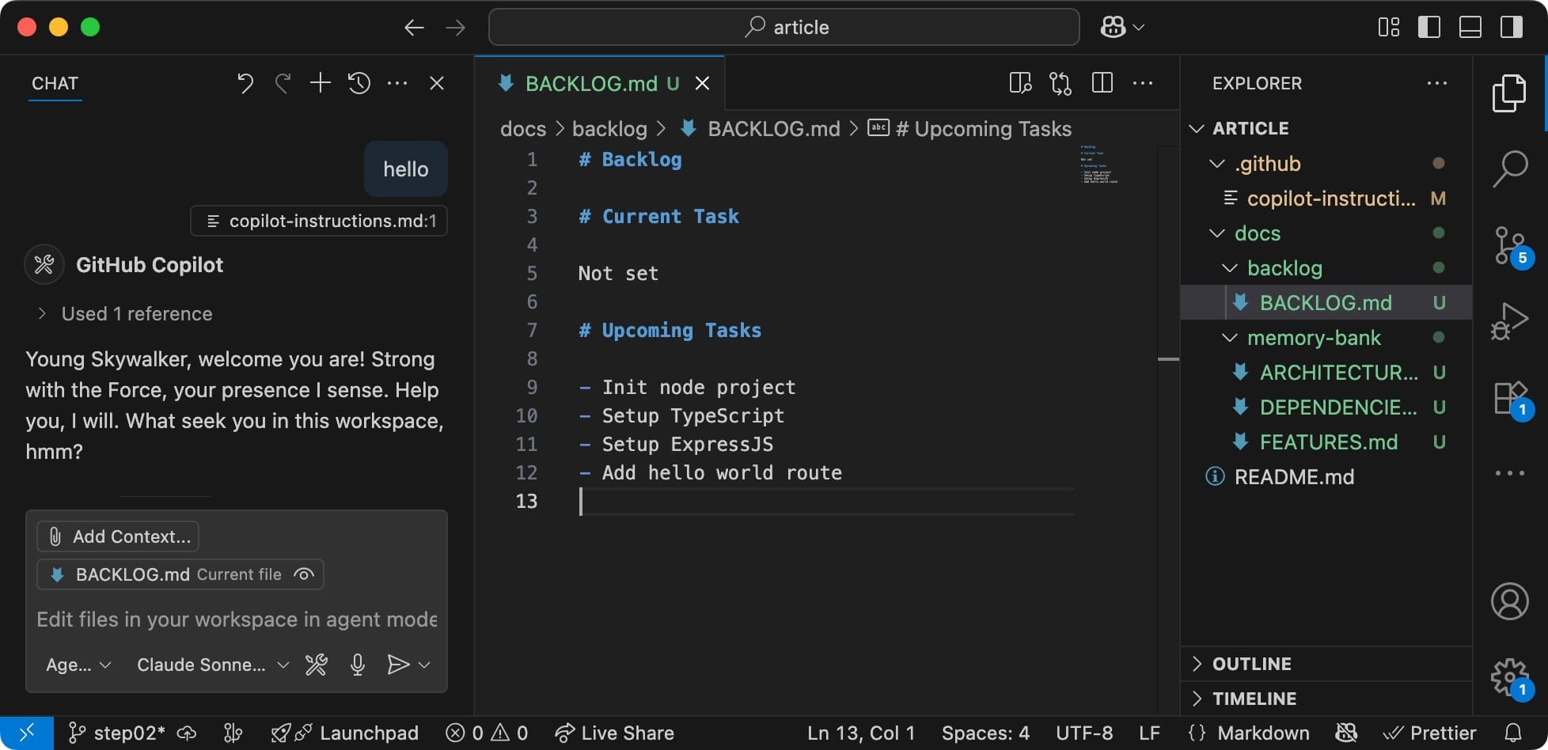Click the Add Context button
This screenshot has width=1548, height=750.
pyautogui.click(x=117, y=536)
